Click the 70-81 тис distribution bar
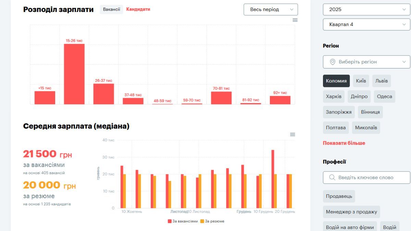411x231 pixels. tap(221, 98)
